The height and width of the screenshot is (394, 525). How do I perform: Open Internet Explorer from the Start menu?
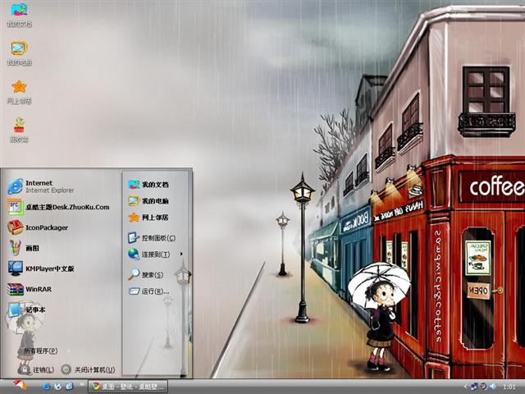(x=41, y=186)
